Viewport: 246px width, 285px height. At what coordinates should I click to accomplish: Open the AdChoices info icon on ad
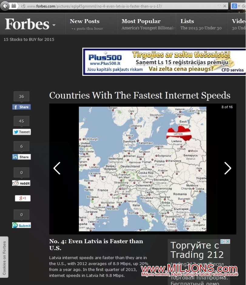(223, 242)
